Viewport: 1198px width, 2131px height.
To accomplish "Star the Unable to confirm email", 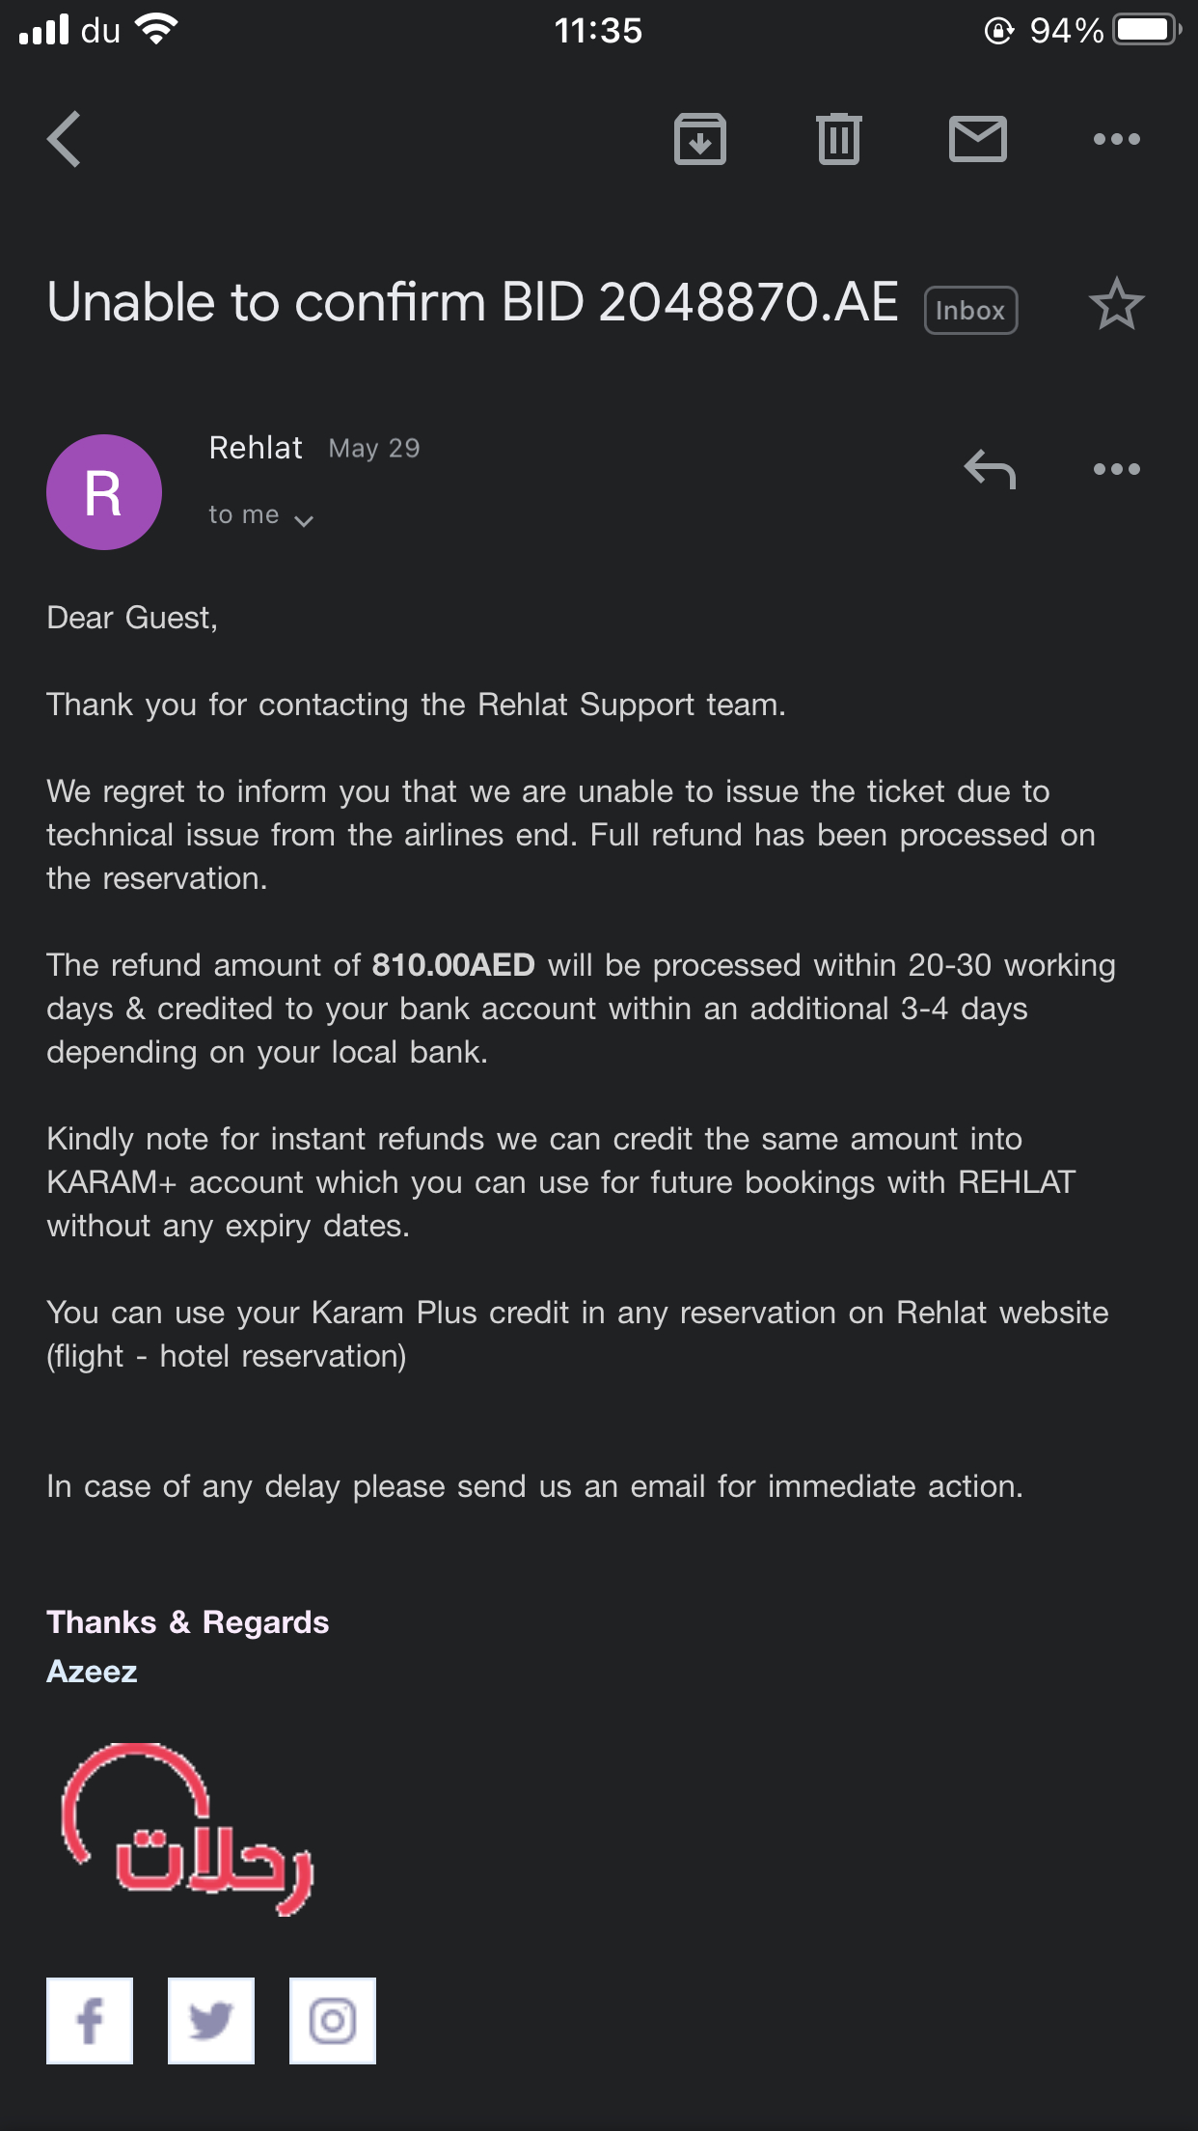I will tap(1116, 305).
